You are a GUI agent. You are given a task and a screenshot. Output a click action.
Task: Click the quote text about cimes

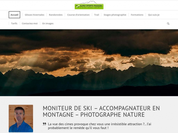[x=99, y=126]
